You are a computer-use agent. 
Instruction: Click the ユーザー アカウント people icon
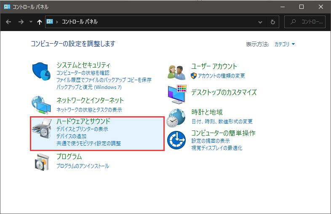176,73
